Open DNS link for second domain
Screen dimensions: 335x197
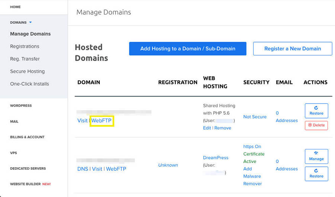tap(83, 169)
